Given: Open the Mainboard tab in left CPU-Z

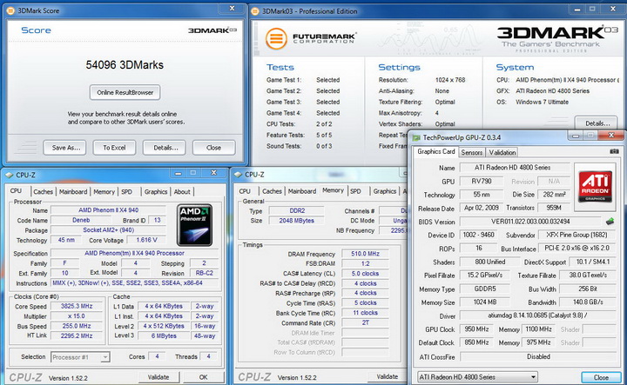Looking at the screenshot, I should 73,191.
